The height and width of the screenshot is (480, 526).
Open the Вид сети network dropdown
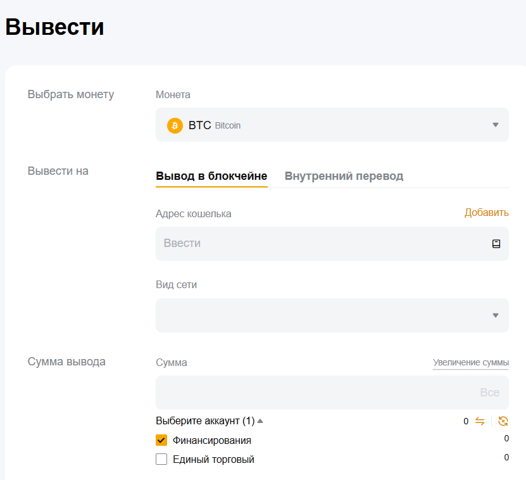pyautogui.click(x=332, y=315)
